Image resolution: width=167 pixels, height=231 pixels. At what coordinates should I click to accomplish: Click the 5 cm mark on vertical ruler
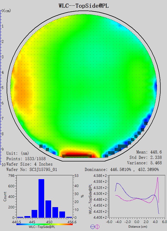click(x=2, y=88)
